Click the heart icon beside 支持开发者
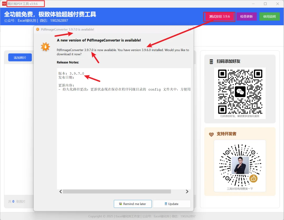 tap(211, 134)
